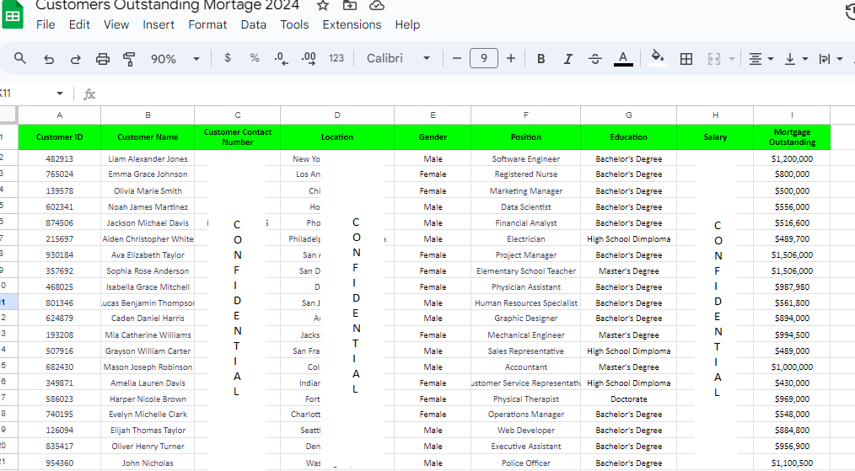Expand merge cells options arrow
Viewport: 855px width, 471px height.
[732, 59]
